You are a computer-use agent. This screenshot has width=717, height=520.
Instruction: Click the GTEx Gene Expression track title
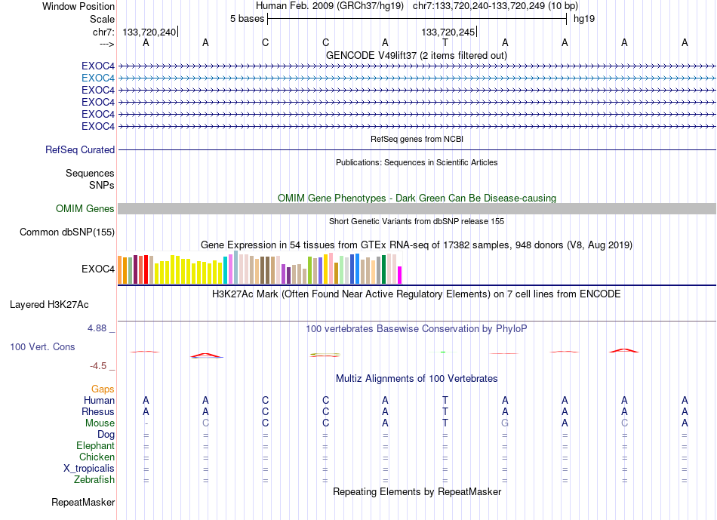coord(417,245)
